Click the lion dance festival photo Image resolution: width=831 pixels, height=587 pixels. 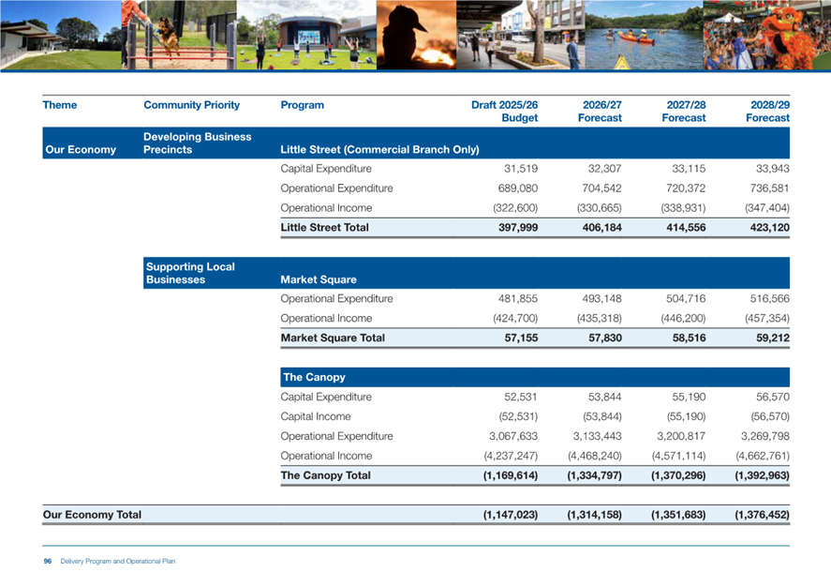click(x=767, y=35)
